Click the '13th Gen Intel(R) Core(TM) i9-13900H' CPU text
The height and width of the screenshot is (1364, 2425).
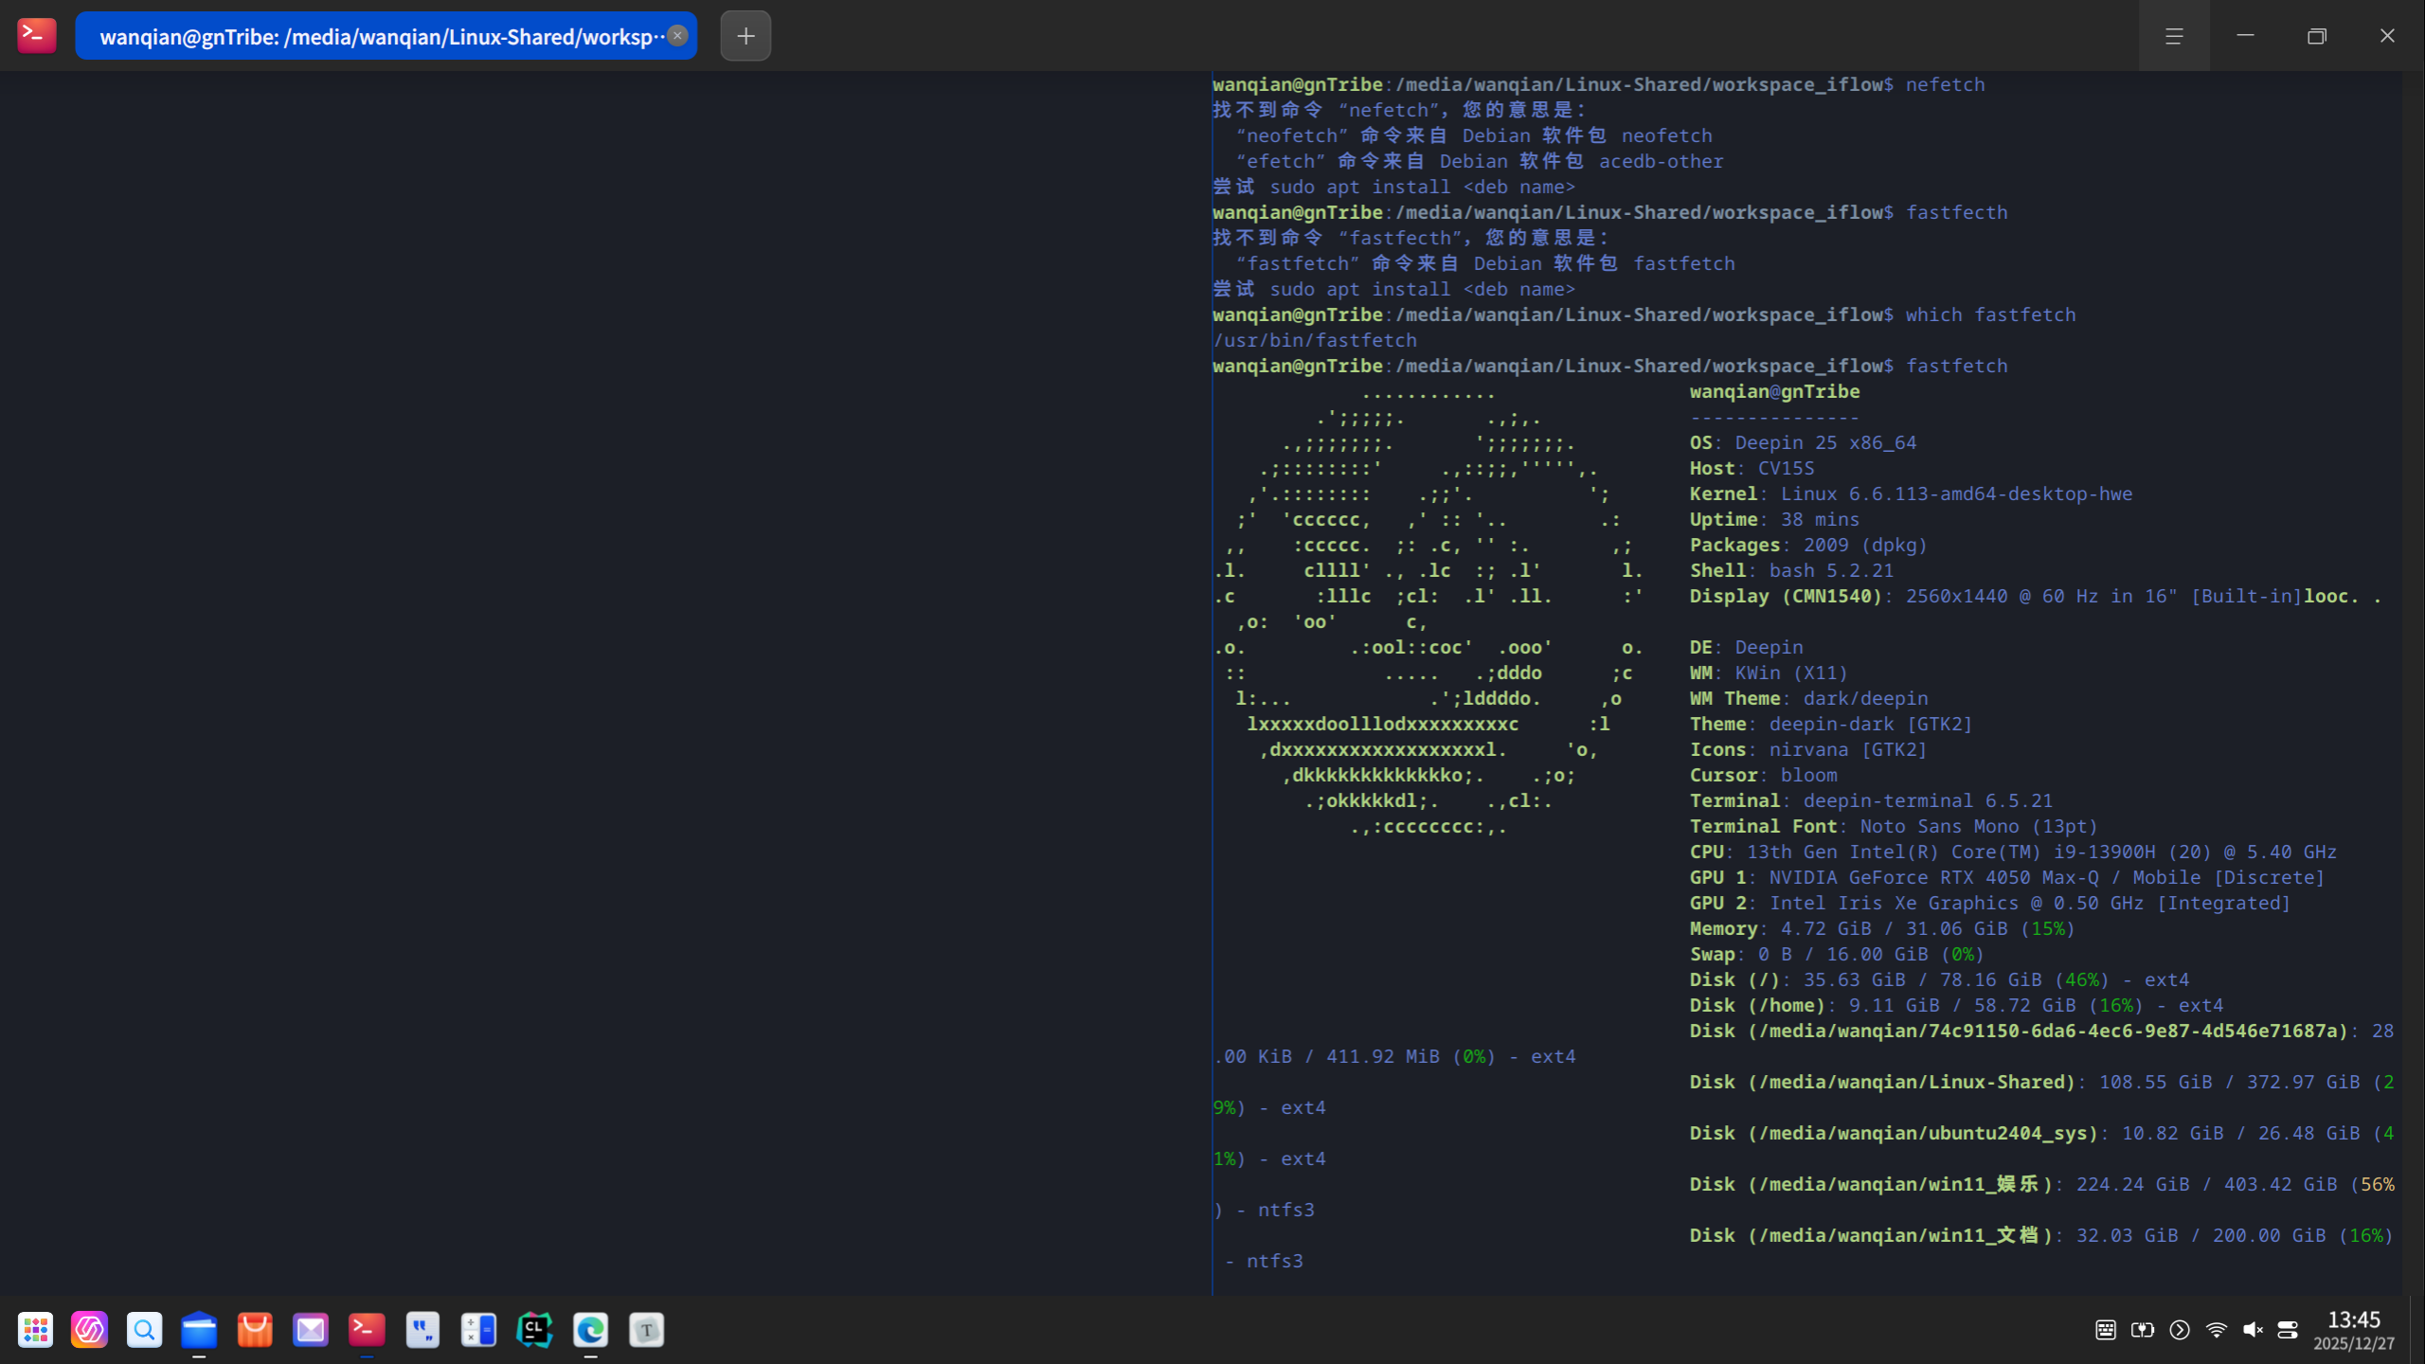point(1950,852)
